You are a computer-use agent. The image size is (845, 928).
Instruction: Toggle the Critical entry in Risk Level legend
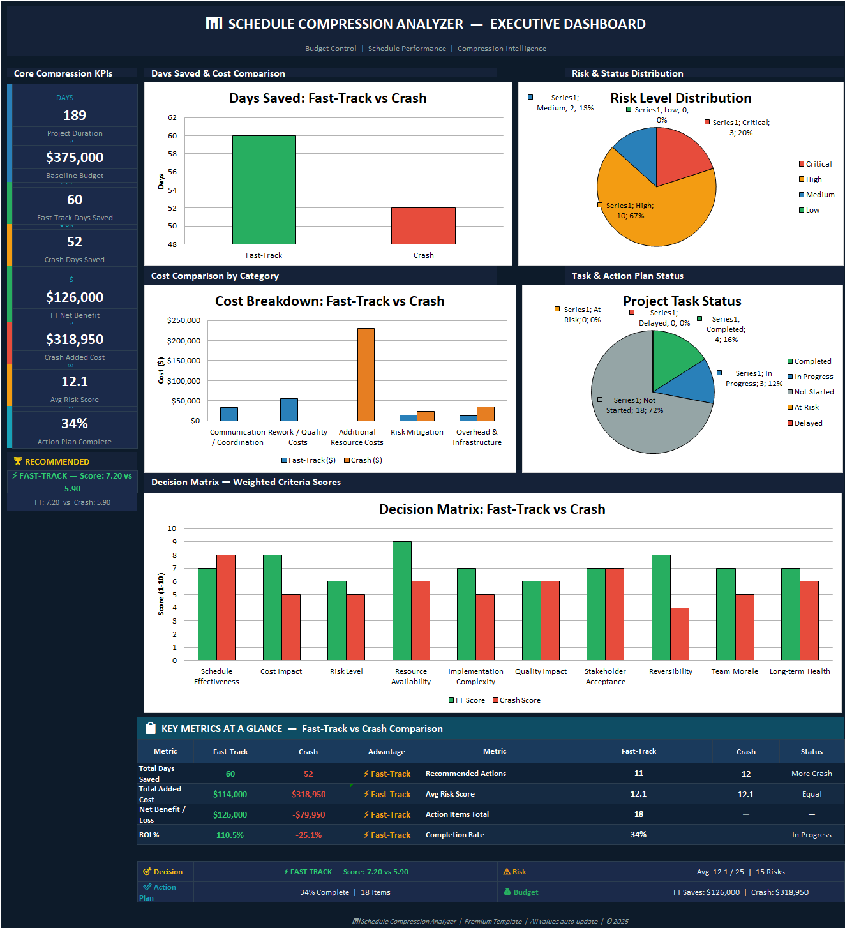(814, 163)
